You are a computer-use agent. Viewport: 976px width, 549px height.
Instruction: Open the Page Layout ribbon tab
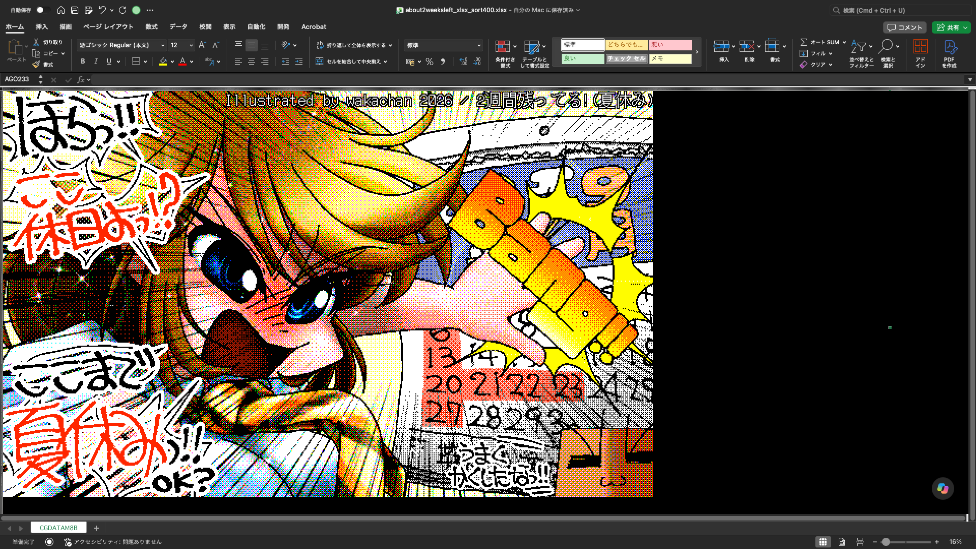coord(108,27)
